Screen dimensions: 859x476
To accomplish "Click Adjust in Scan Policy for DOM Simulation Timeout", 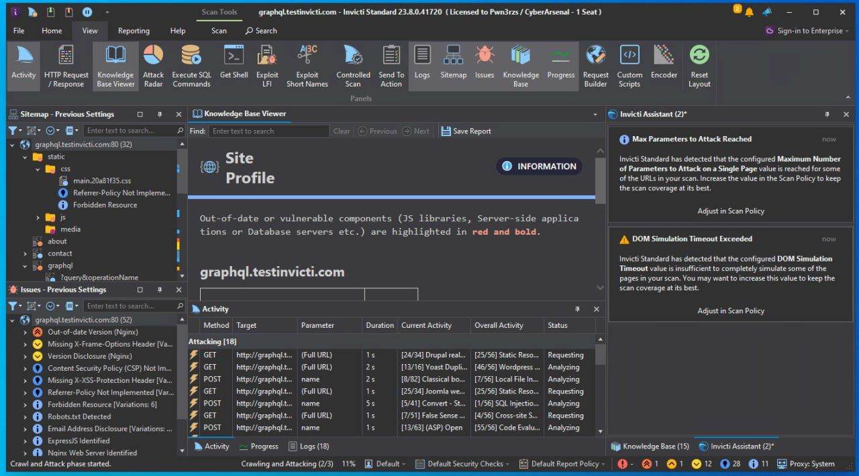I will click(730, 311).
